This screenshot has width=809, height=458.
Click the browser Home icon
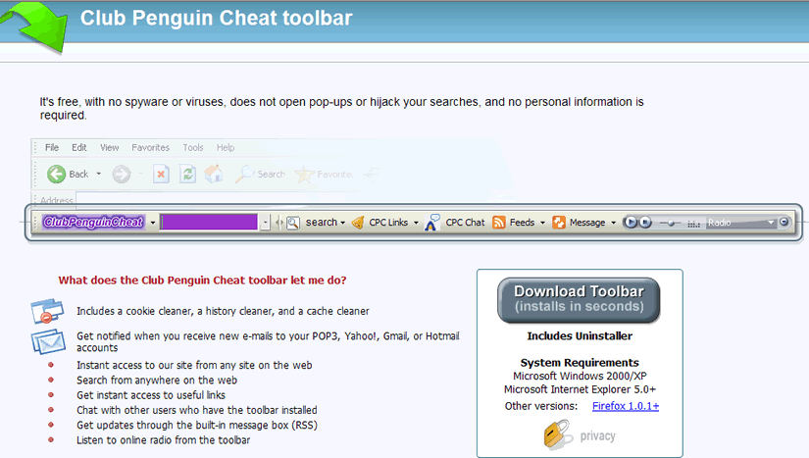point(213,175)
